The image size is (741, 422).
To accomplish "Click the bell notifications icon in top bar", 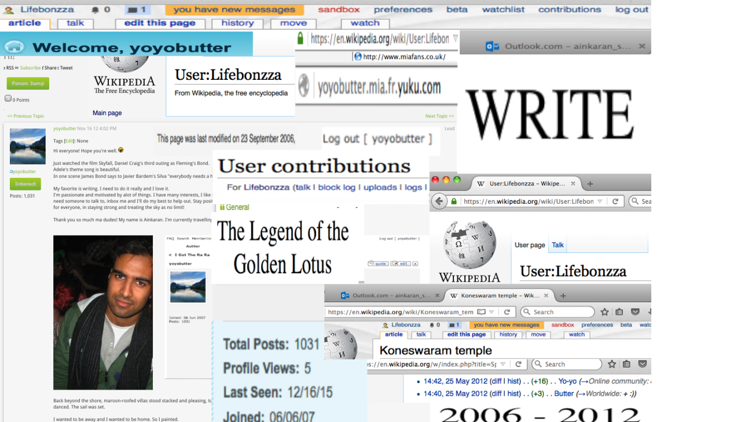I will (x=95, y=10).
